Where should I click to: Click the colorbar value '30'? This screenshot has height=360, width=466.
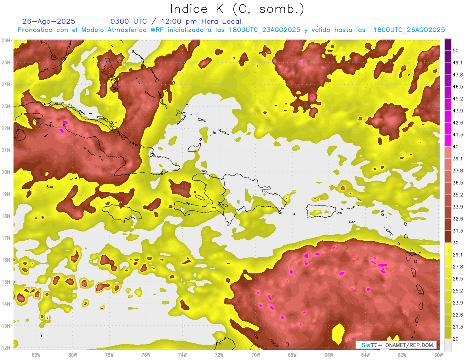pyautogui.click(x=456, y=242)
